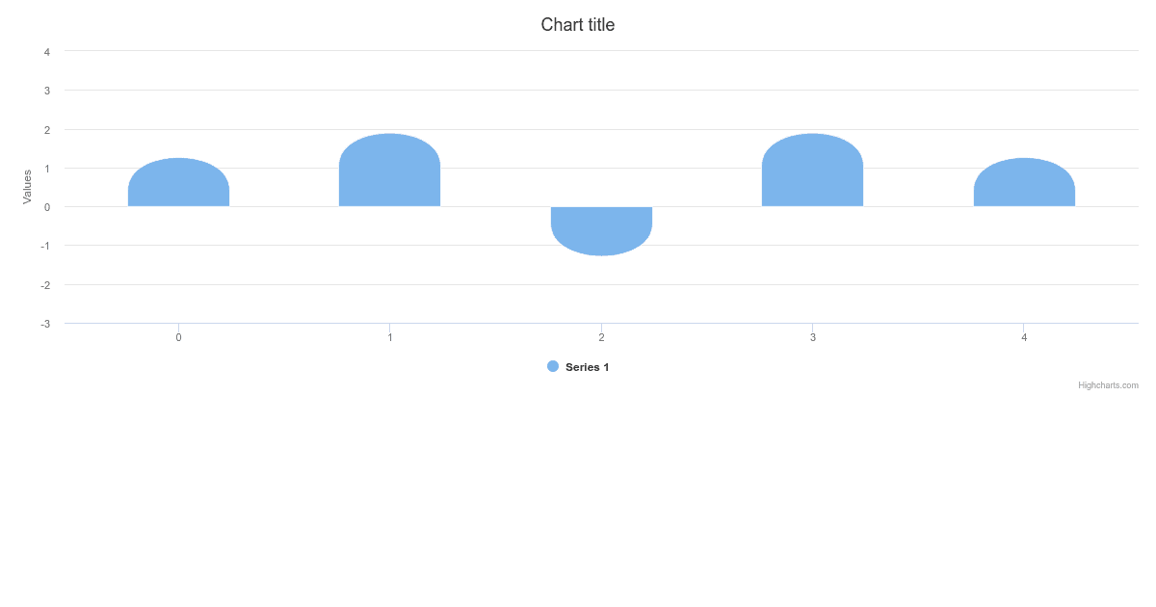Select the rounded column at category 1
The image size is (1156, 607).
389,170
